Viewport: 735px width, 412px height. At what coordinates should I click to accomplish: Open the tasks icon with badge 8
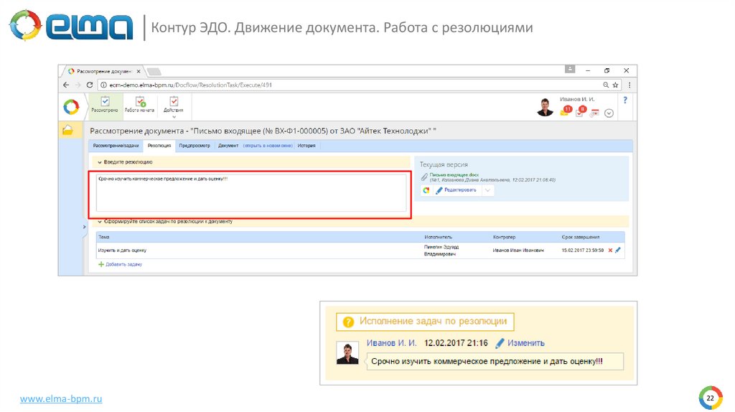point(580,111)
